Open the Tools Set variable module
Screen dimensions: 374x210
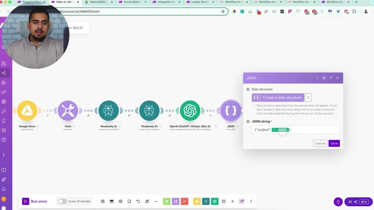[x=68, y=111]
